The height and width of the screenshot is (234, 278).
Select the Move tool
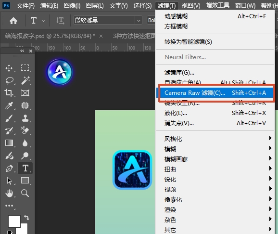[x=9, y=68]
